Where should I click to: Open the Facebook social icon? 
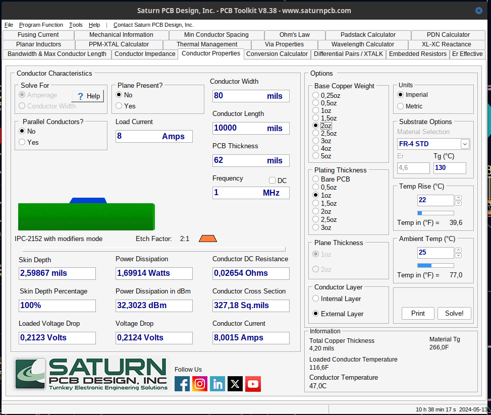182,384
